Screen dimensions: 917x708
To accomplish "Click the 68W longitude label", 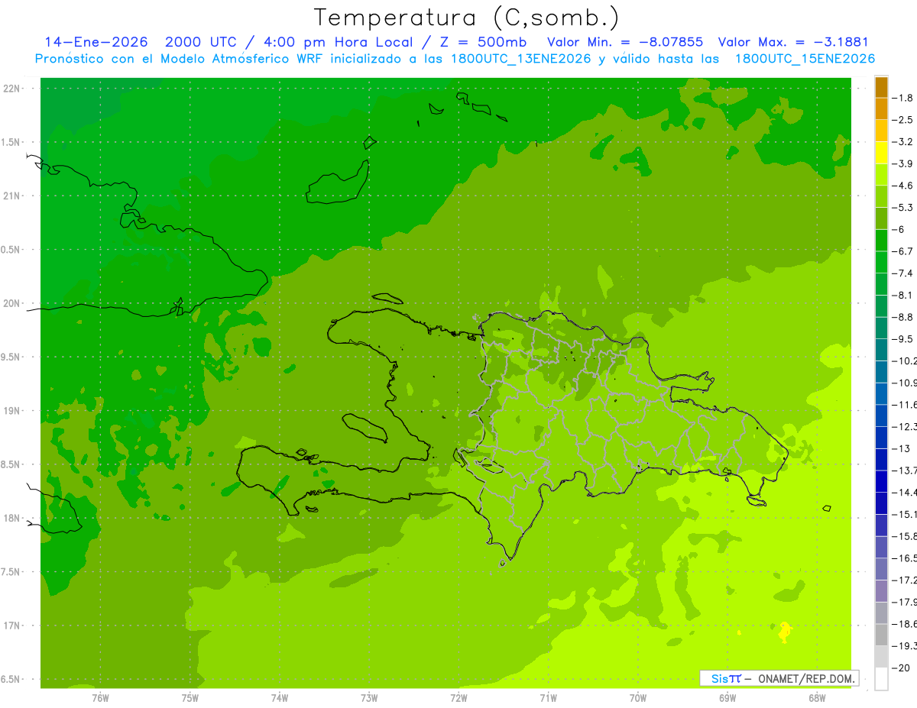I will (x=816, y=697).
